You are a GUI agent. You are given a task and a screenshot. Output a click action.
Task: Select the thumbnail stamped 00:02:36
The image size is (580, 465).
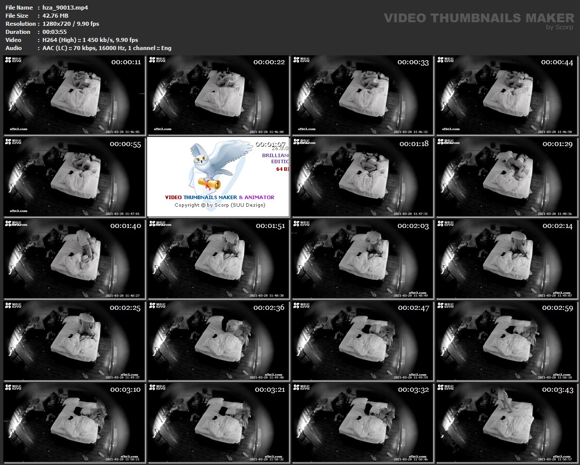click(218, 341)
